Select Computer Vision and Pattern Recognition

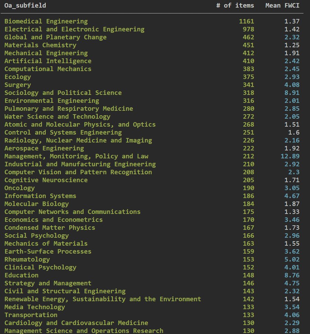[78, 172]
